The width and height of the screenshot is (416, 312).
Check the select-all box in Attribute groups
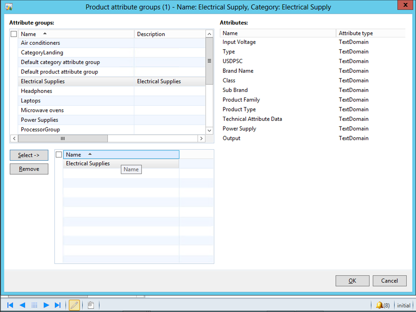click(x=14, y=34)
